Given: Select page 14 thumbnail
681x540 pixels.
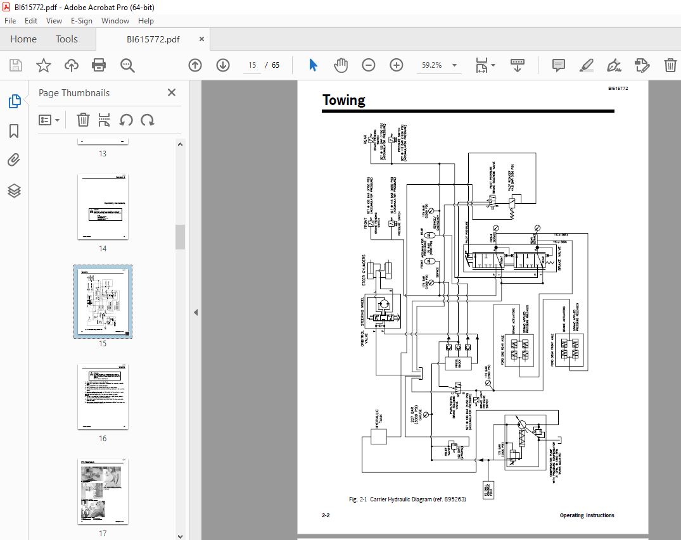Looking at the screenshot, I should coord(103,206).
